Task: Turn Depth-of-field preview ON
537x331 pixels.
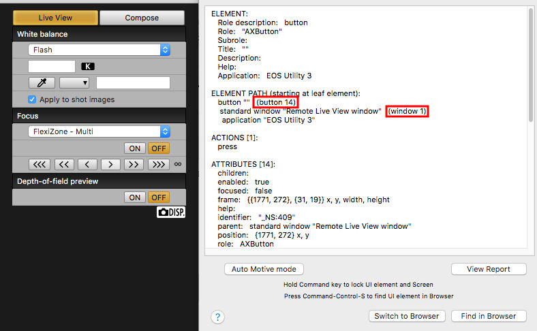Action: (x=135, y=197)
